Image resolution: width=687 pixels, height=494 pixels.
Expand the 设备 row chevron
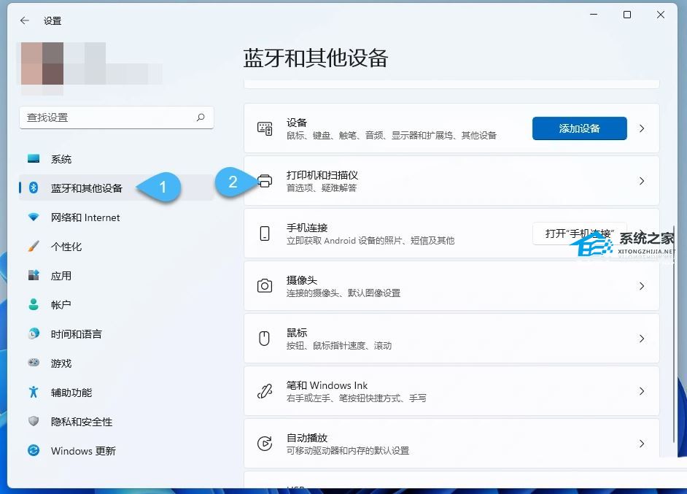tap(642, 128)
